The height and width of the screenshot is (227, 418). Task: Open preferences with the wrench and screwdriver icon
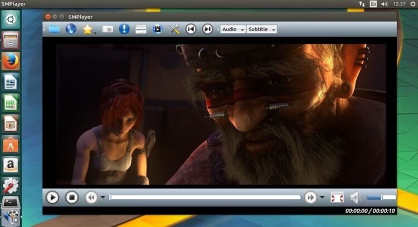point(174,29)
